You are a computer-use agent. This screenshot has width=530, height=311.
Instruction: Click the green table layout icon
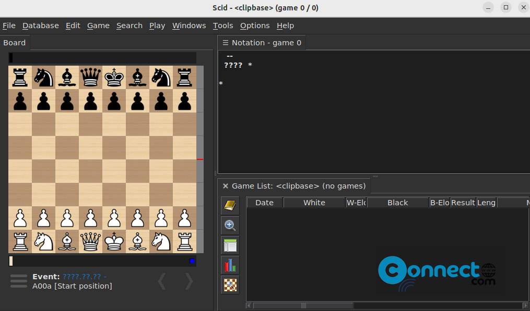[230, 245]
